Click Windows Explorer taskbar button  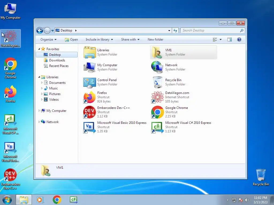[x=24, y=200]
